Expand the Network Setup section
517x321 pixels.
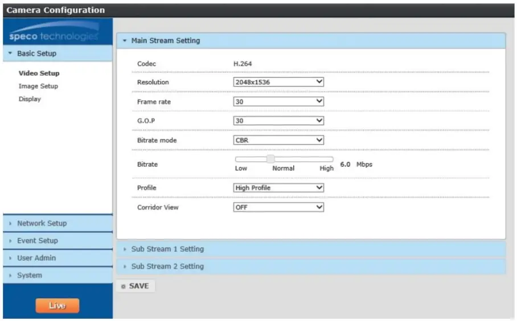(58, 224)
